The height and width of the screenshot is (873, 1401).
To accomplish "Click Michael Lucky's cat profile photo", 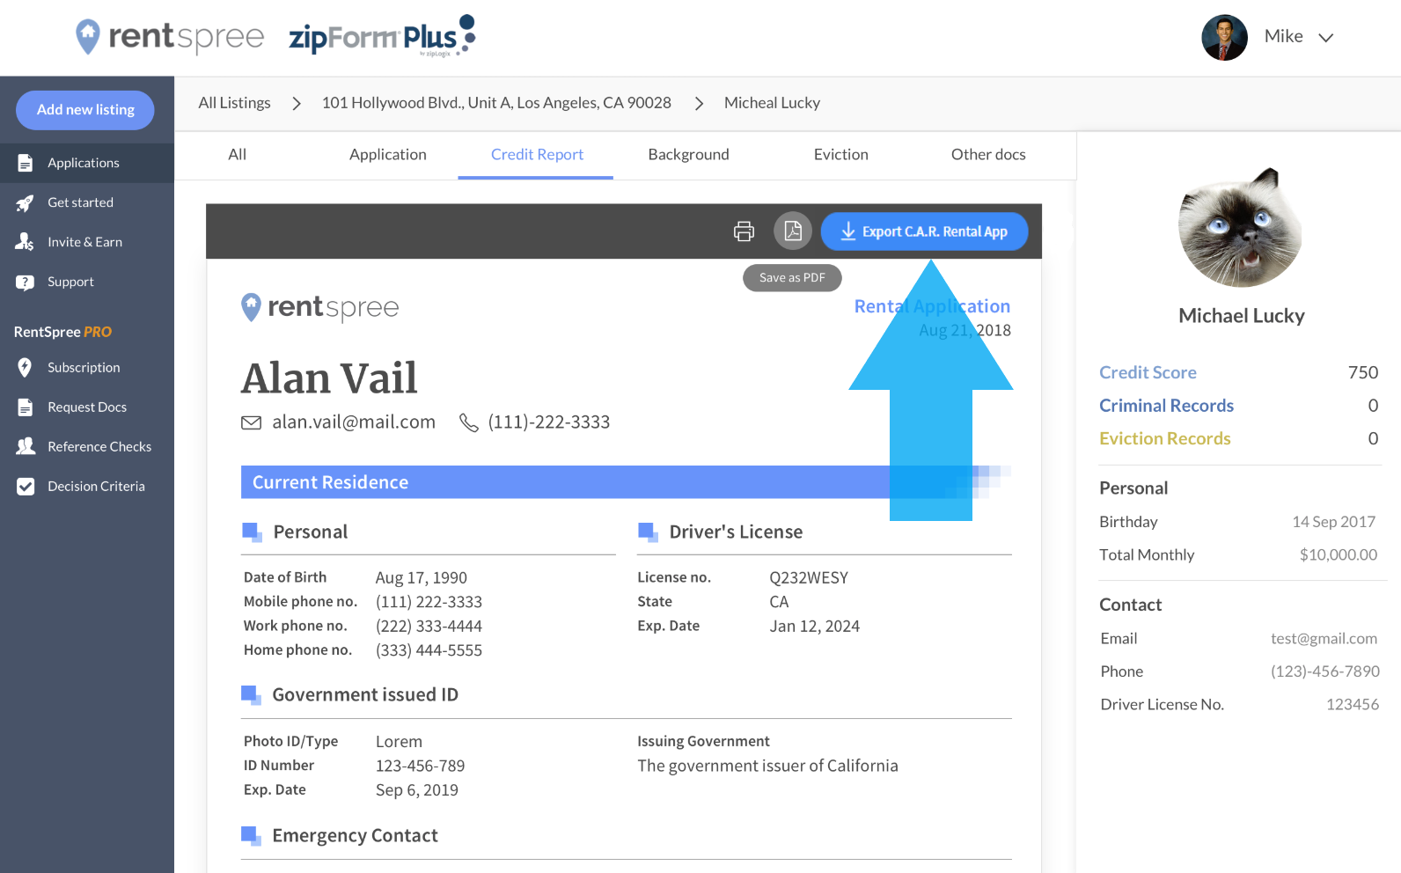I will (1241, 227).
